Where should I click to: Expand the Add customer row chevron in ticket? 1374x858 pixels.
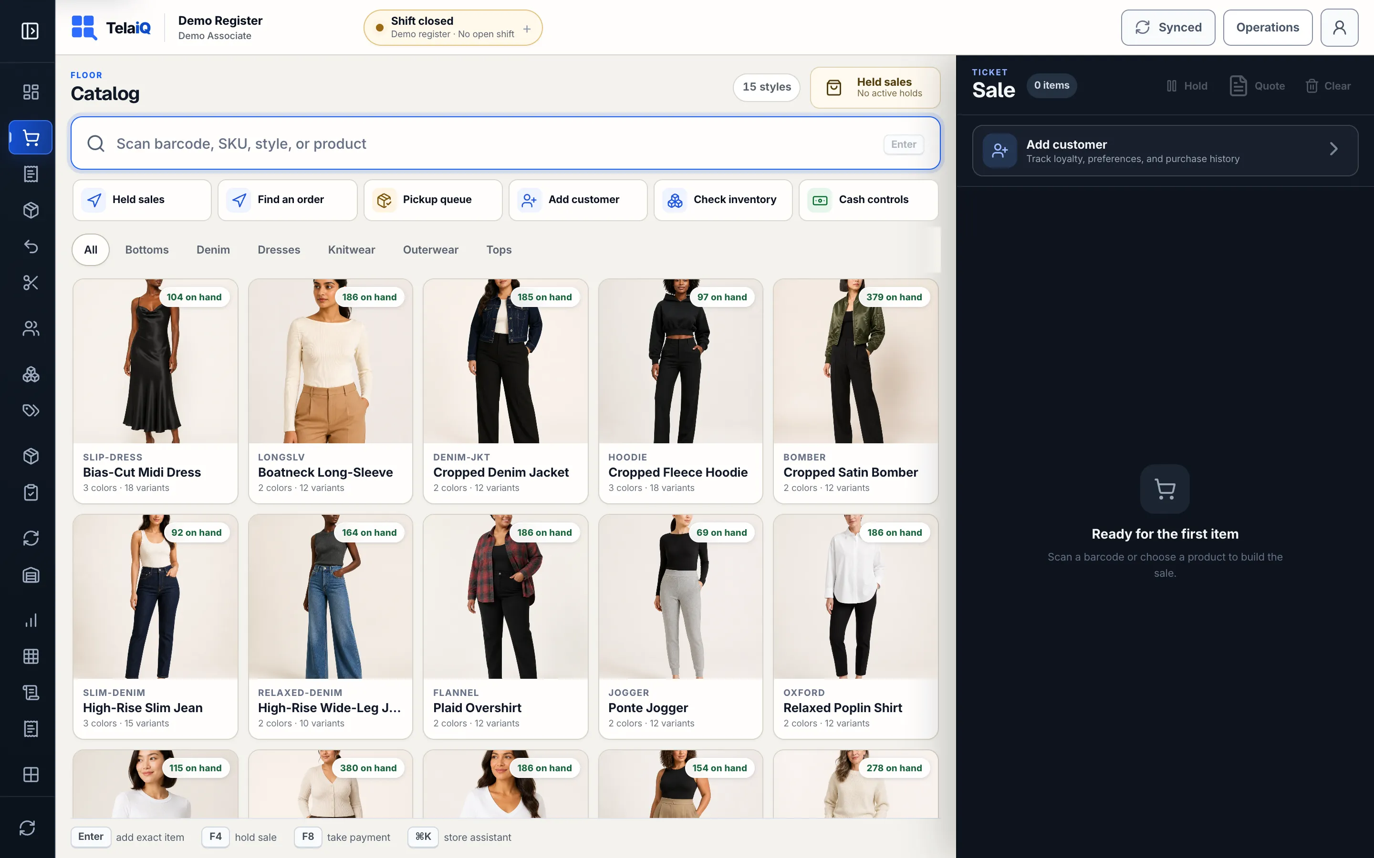1333,149
